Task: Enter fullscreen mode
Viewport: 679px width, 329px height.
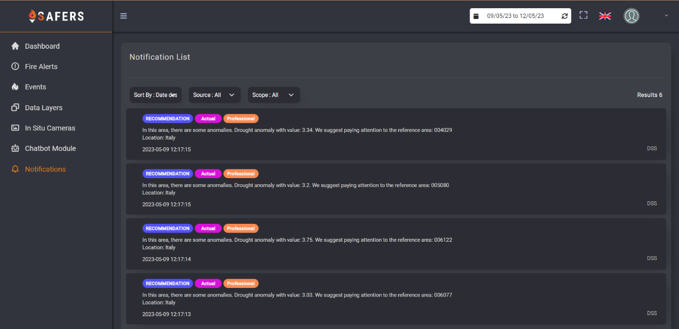Action: (x=583, y=15)
